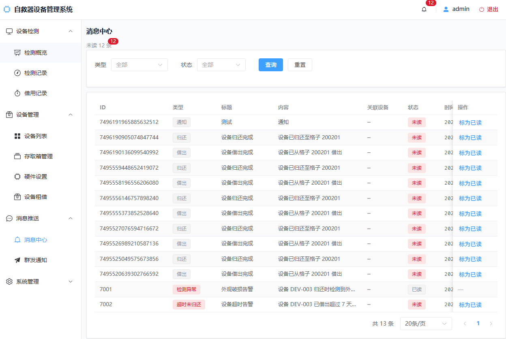Click the 已读 status in row 7001
This screenshot has width=506, height=339.
417,290
